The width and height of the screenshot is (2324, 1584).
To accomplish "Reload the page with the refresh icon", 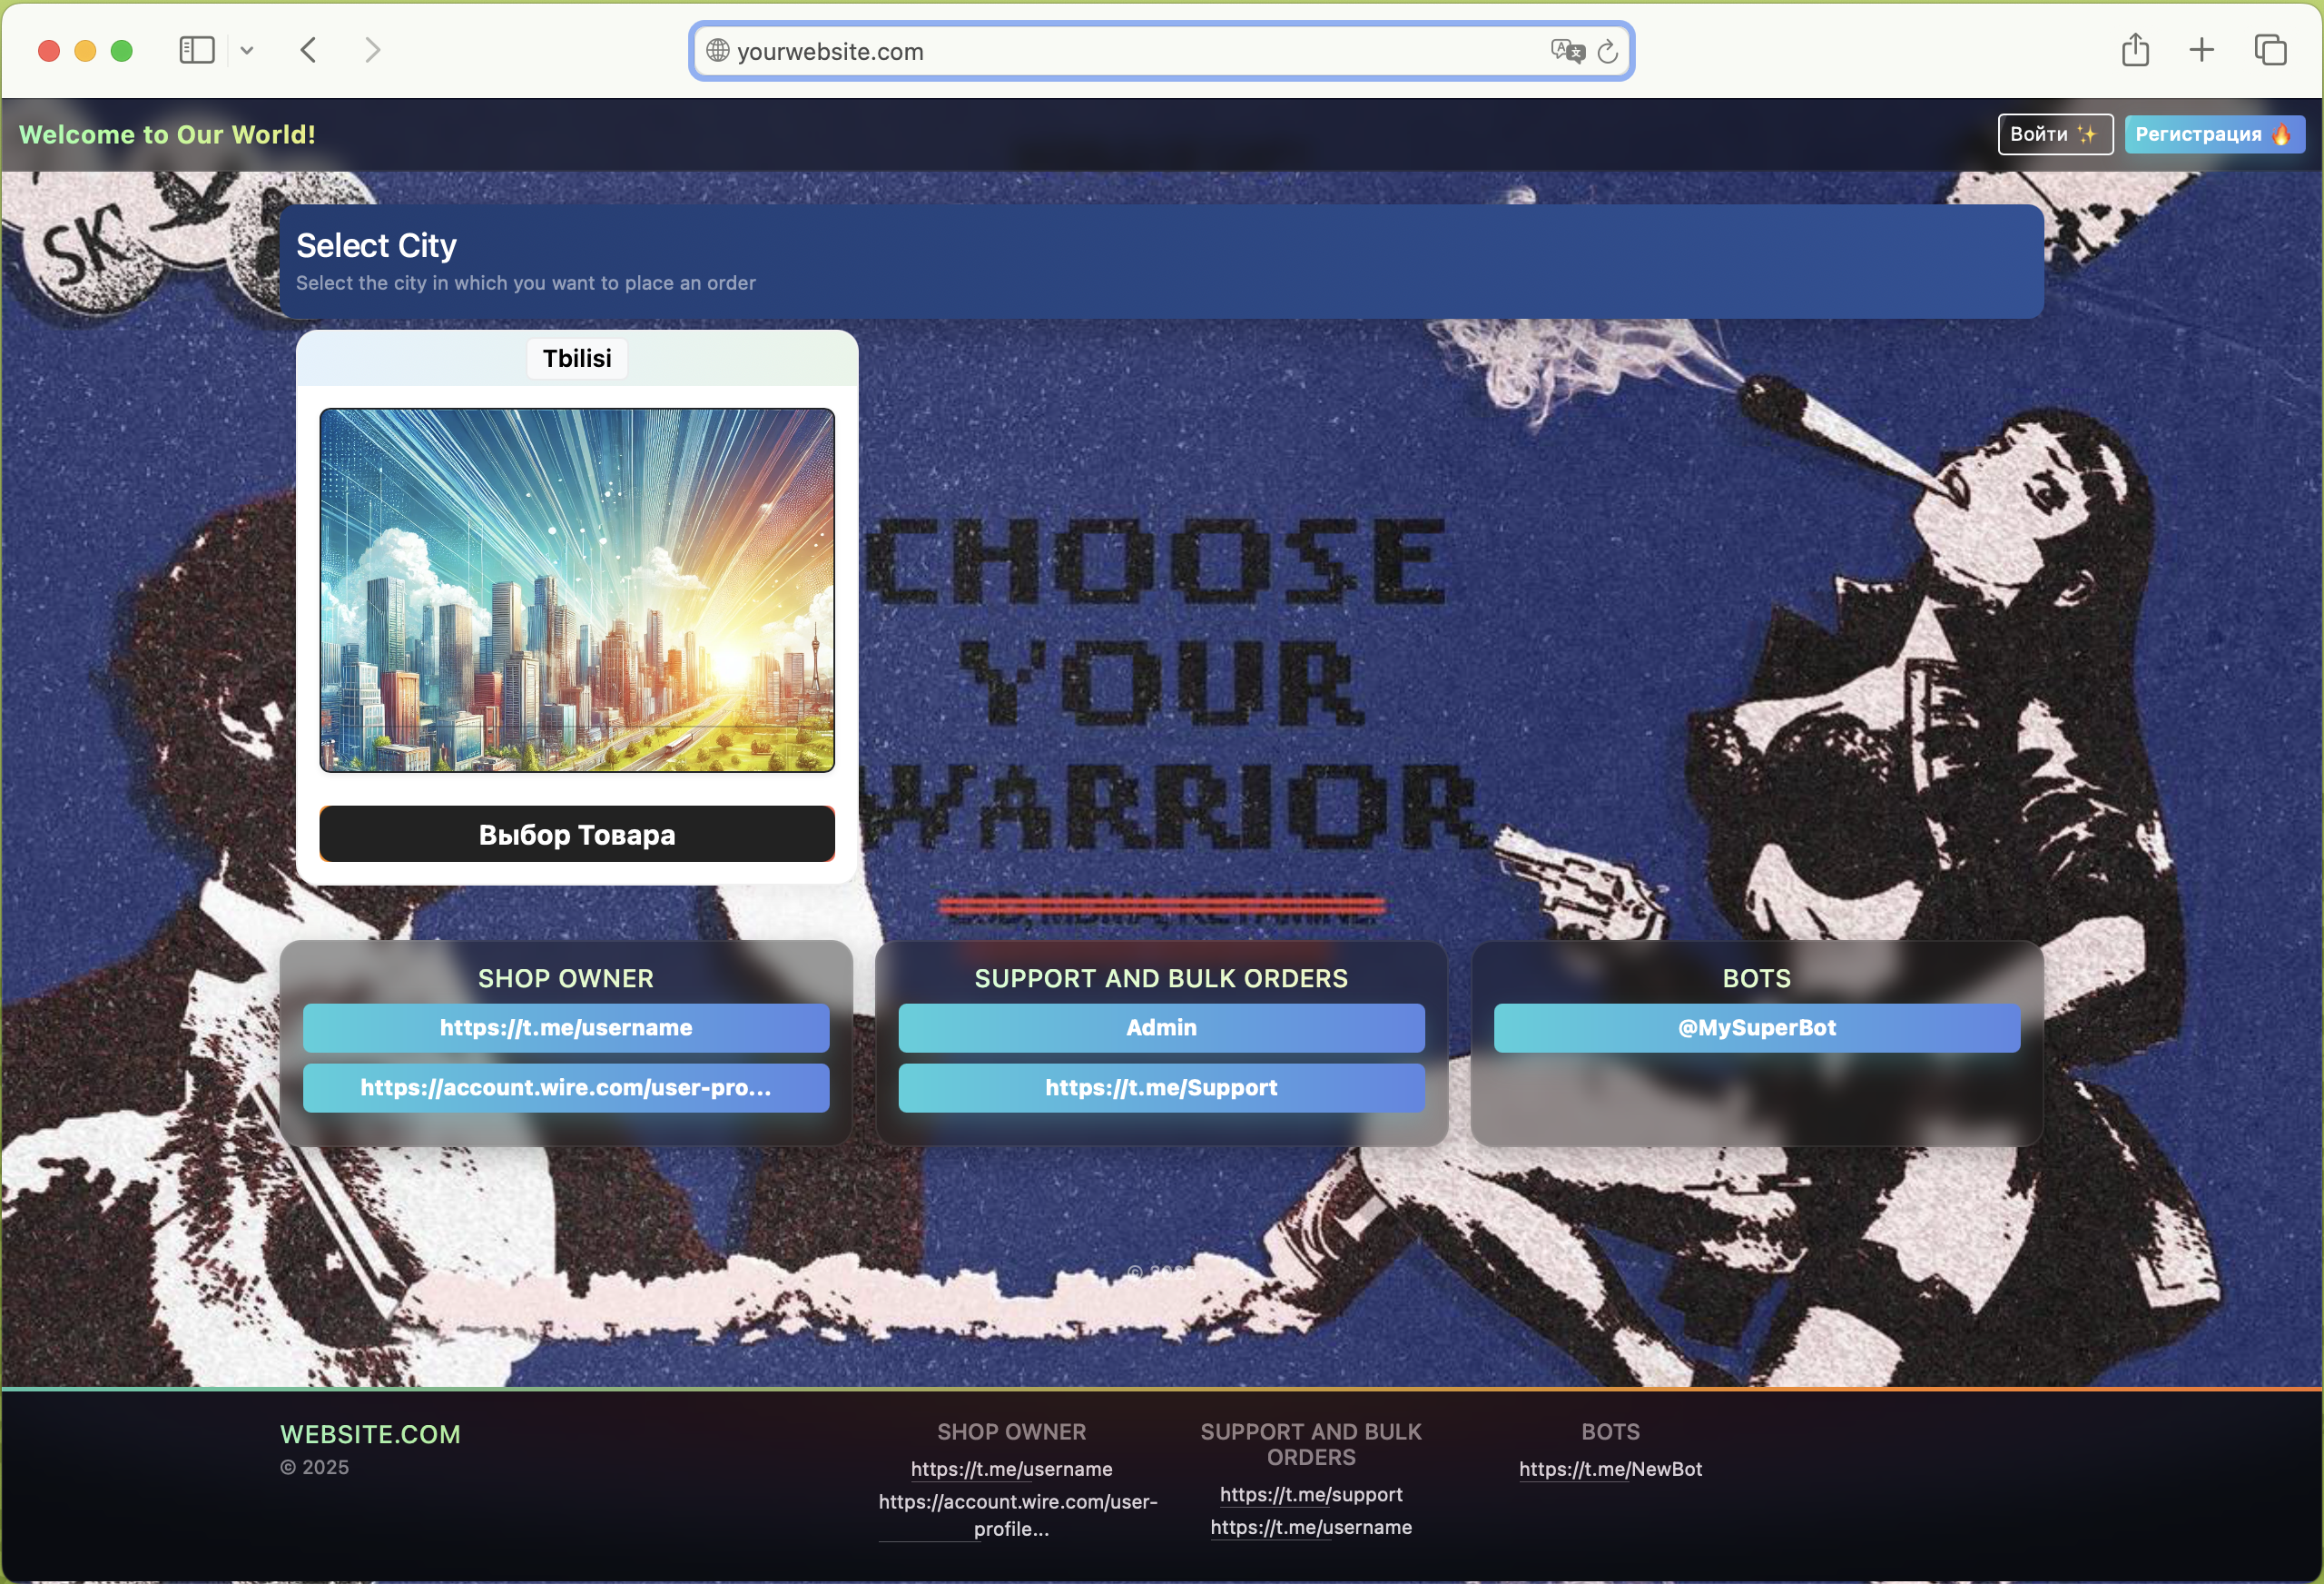I will point(1607,51).
